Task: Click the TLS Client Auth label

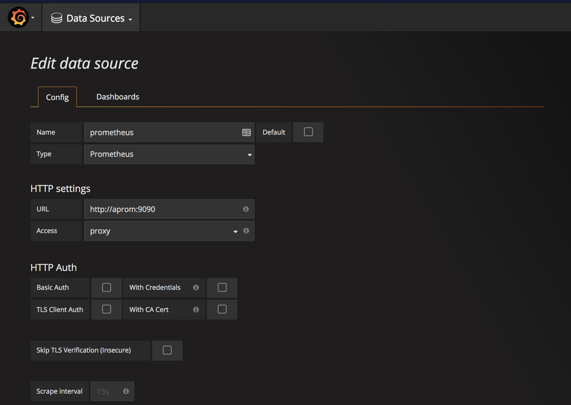Action: 60,310
